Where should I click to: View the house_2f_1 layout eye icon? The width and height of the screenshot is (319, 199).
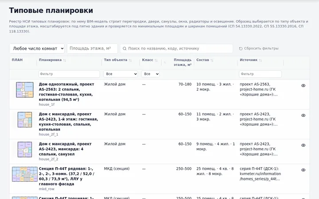pyautogui.click(x=303, y=115)
